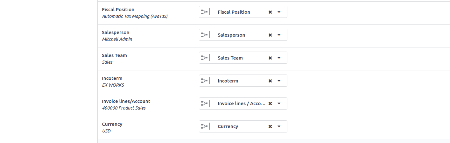The width and height of the screenshot is (450, 143).
Task: Expand the Invoice lines / Account dropdown arrow
Action: [279, 104]
